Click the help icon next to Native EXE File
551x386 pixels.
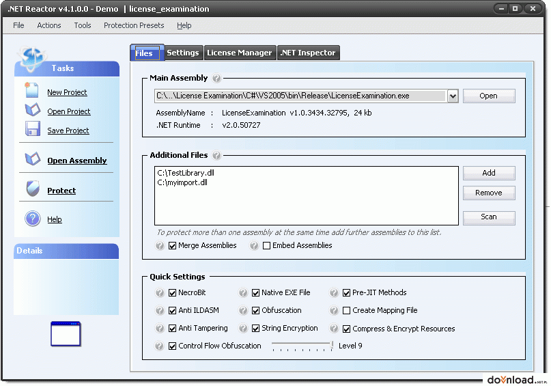click(243, 292)
